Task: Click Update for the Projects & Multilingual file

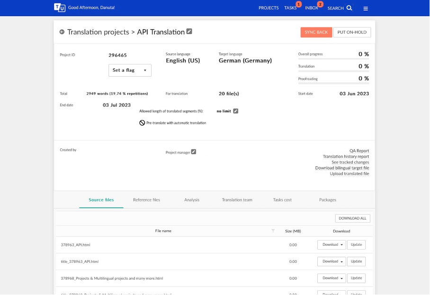Action: [356, 278]
